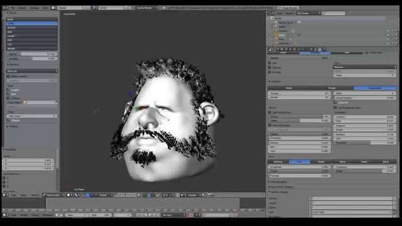Click the red auto-keyframe record button

pyautogui.click(x=191, y=215)
